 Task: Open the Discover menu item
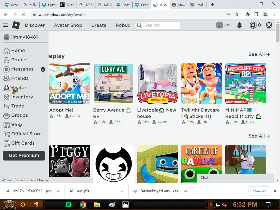(x=35, y=25)
